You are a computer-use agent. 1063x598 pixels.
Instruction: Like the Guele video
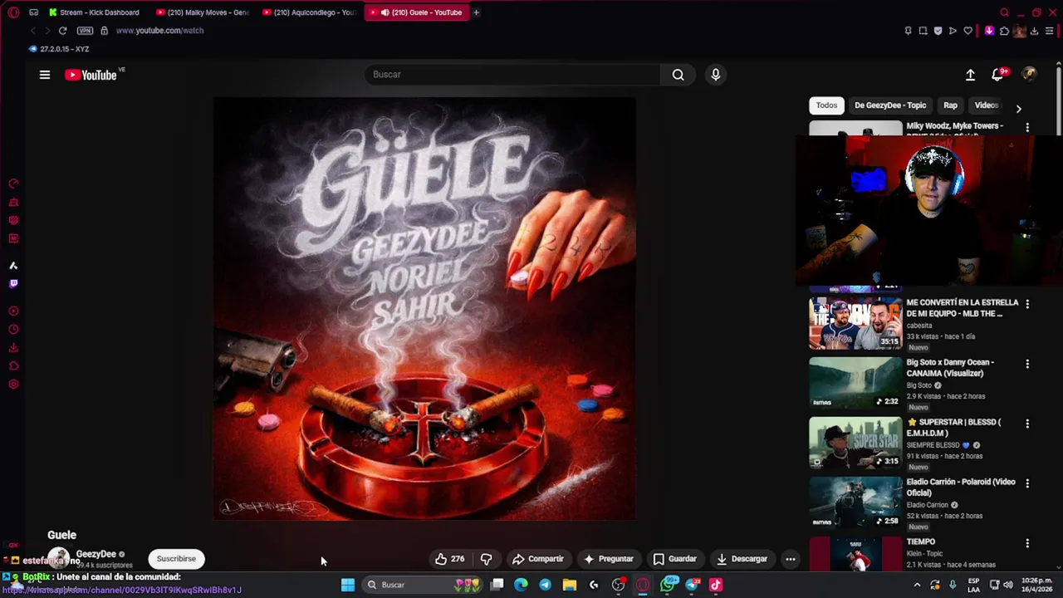449,559
